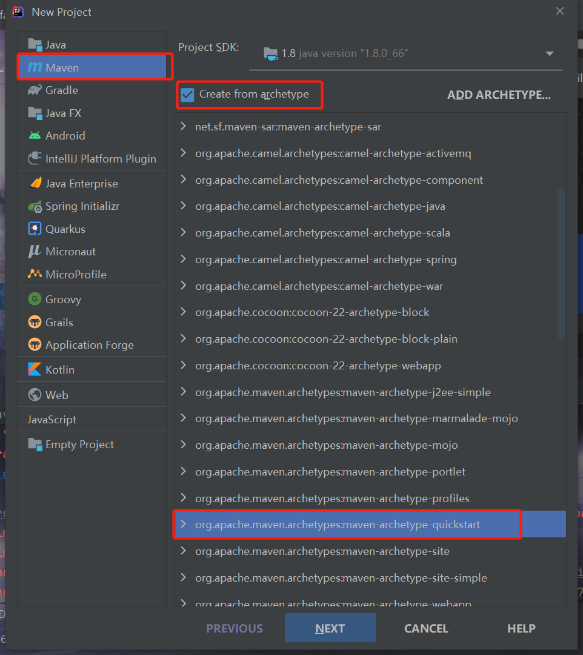Click the Gradle elephant icon
583x655 pixels.
click(x=35, y=90)
